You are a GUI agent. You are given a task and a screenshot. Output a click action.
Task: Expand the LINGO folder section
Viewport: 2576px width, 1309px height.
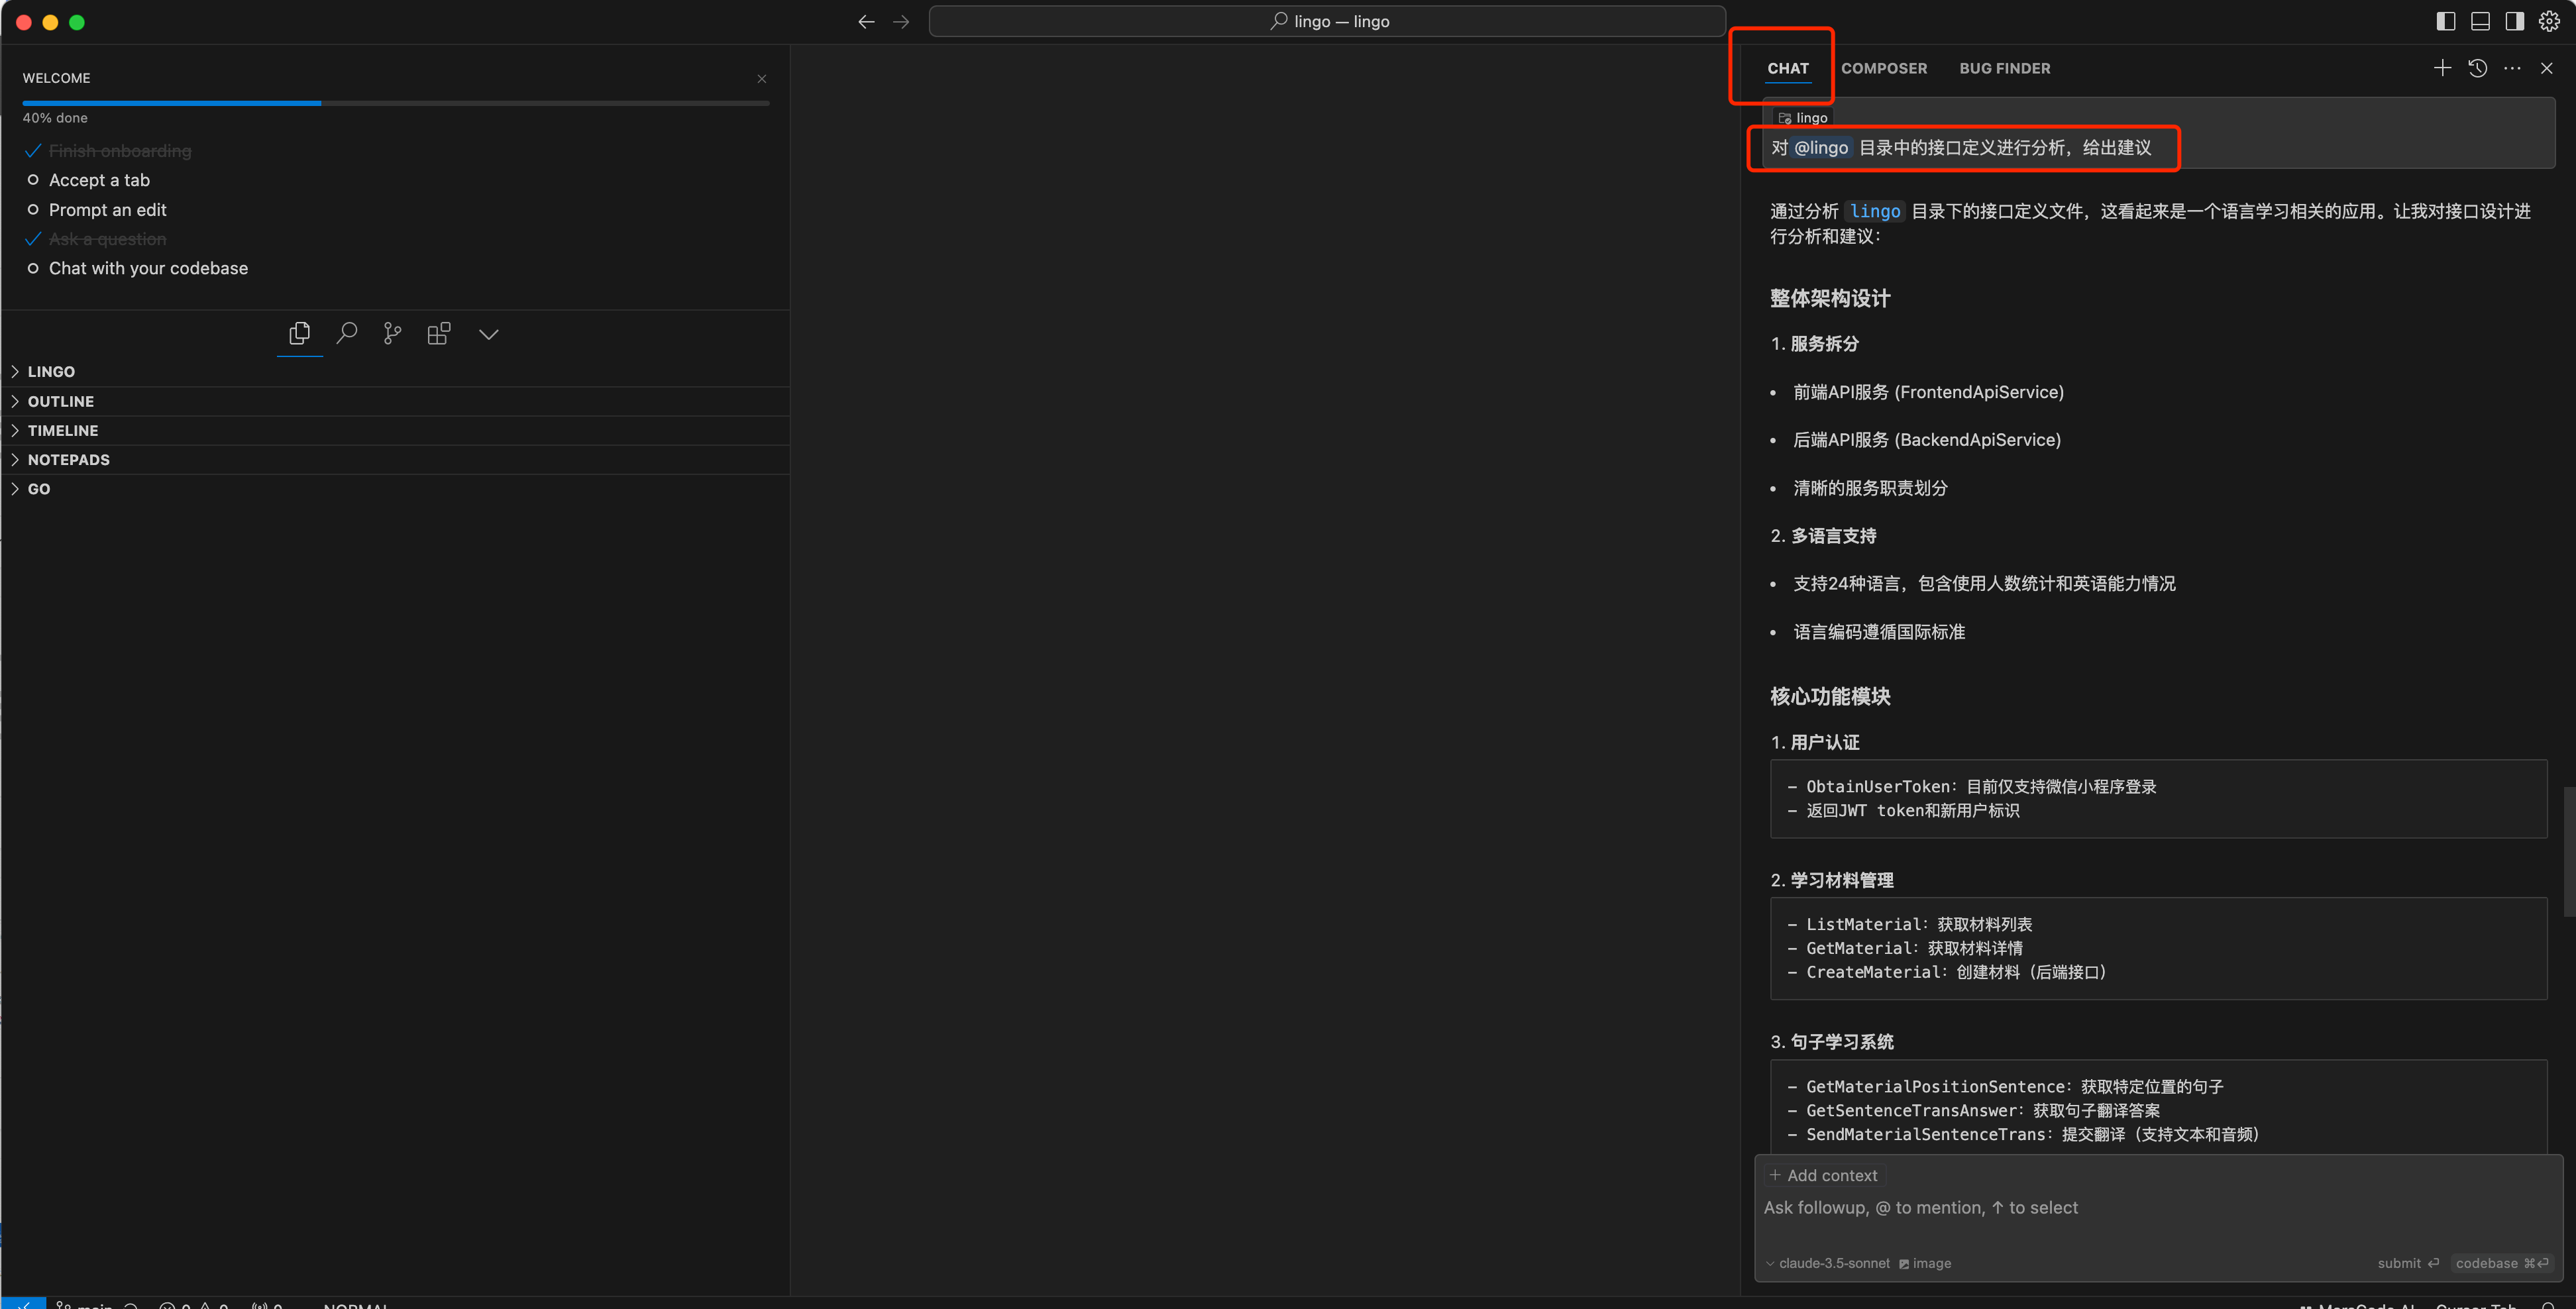point(395,371)
